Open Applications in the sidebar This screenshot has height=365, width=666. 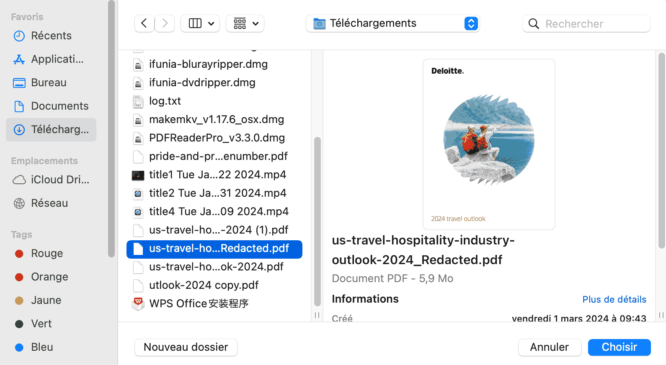pos(51,59)
